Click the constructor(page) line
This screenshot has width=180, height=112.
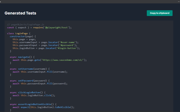pyautogui.click(x=23, y=36)
